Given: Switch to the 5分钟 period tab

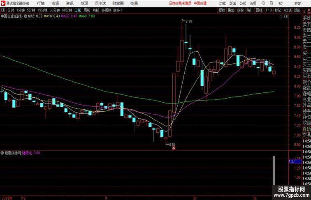Looking at the screenshot, I should pos(31,10).
